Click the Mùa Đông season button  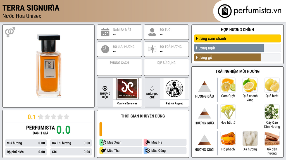(x=165, y=151)
